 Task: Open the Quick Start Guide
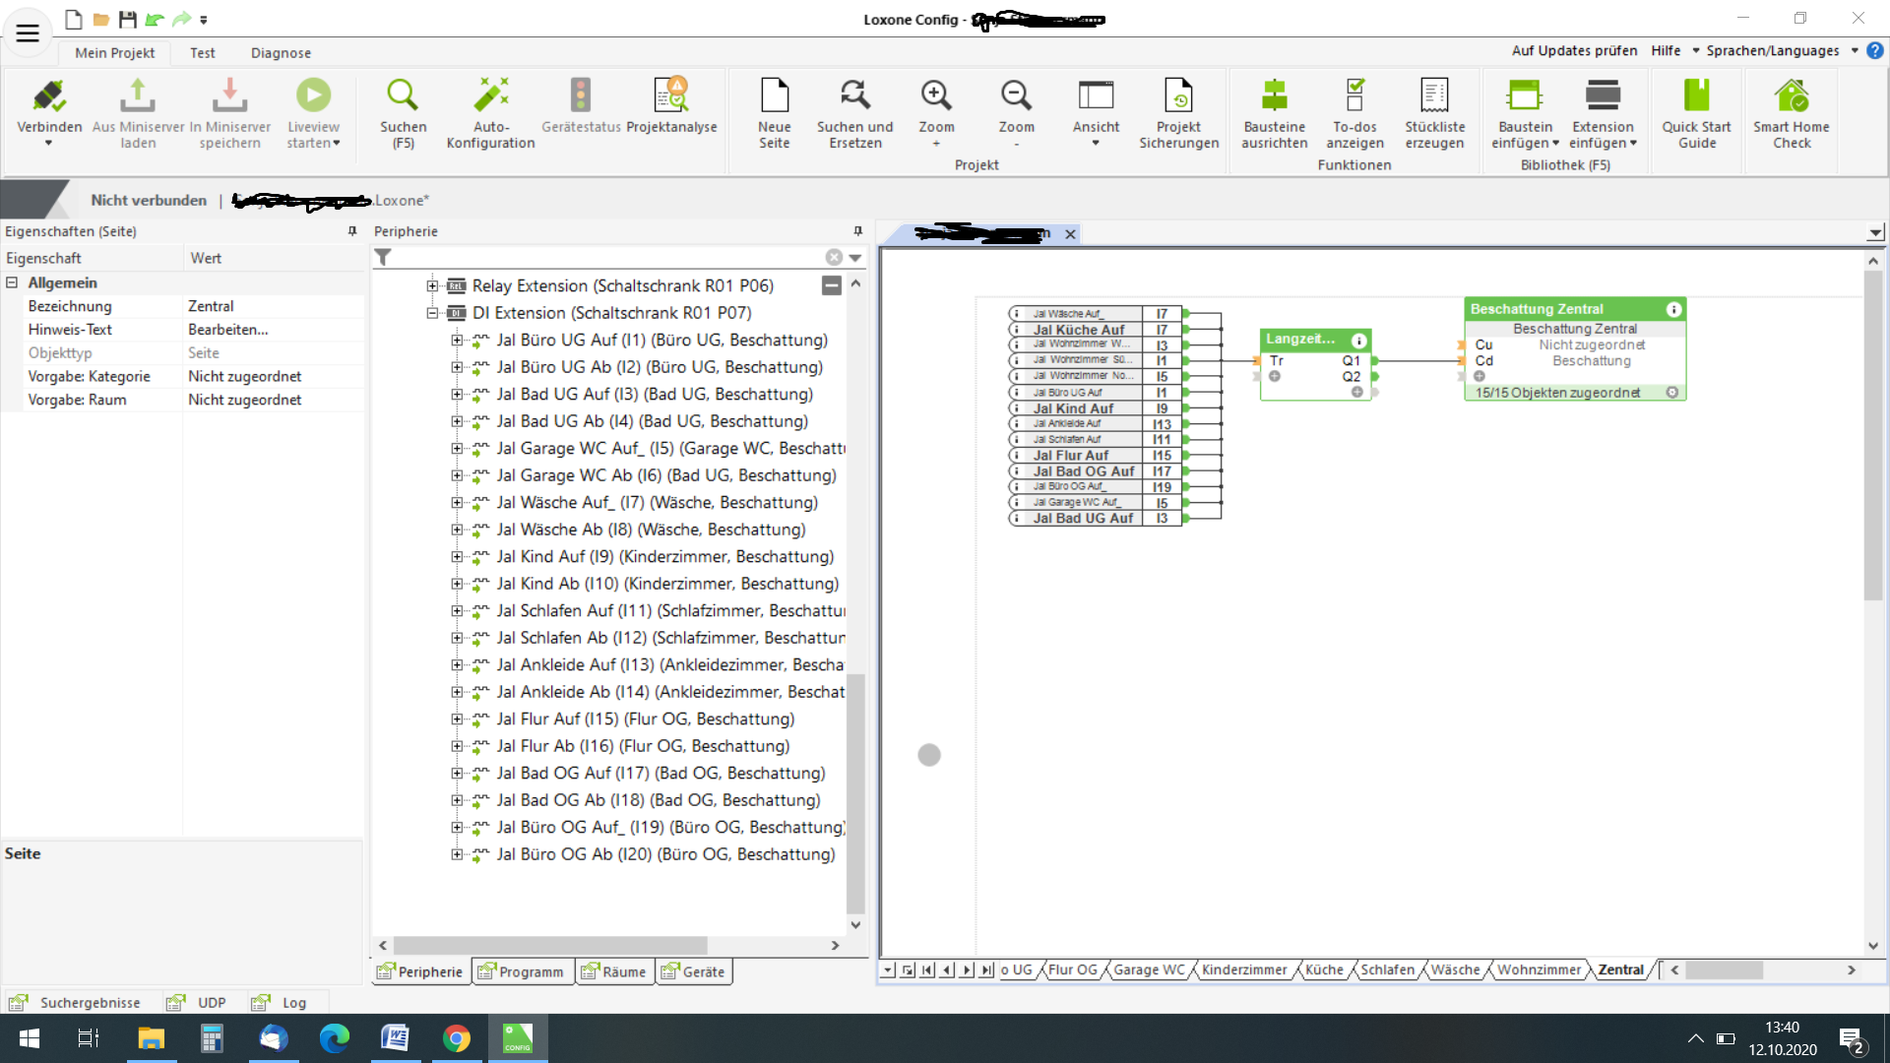tap(1696, 96)
